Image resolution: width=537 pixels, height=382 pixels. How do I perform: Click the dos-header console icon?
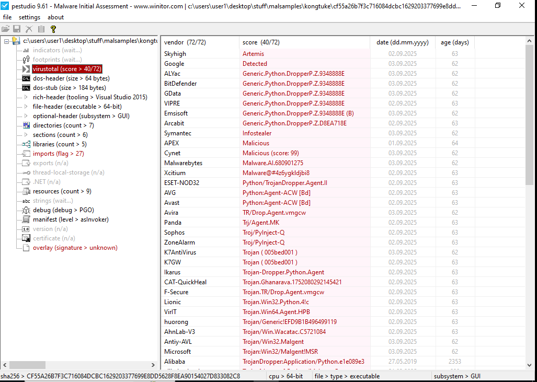pyautogui.click(x=26, y=78)
